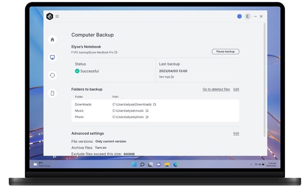Click the Photo folder name
The image size is (308, 187).
pos(79,117)
